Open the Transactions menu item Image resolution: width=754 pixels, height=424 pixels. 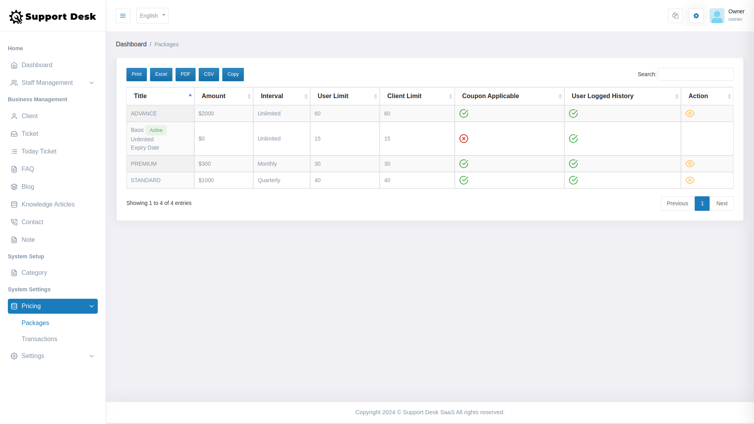click(x=39, y=339)
